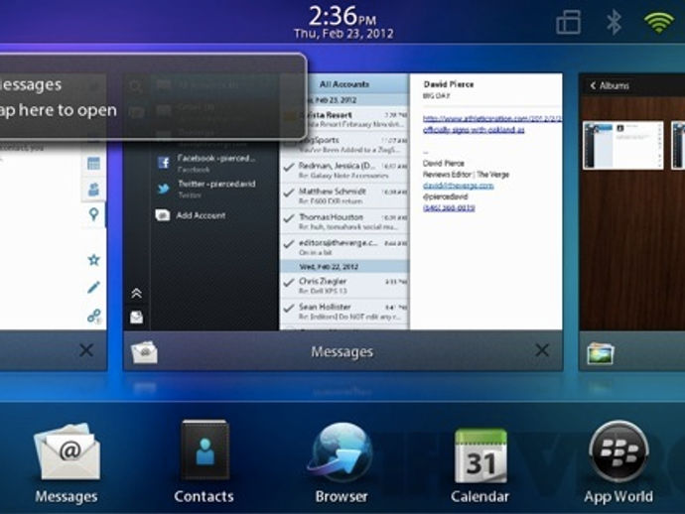Image resolution: width=685 pixels, height=514 pixels.
Task: Tap the Wi-Fi signal status icon
Action: coord(659,22)
